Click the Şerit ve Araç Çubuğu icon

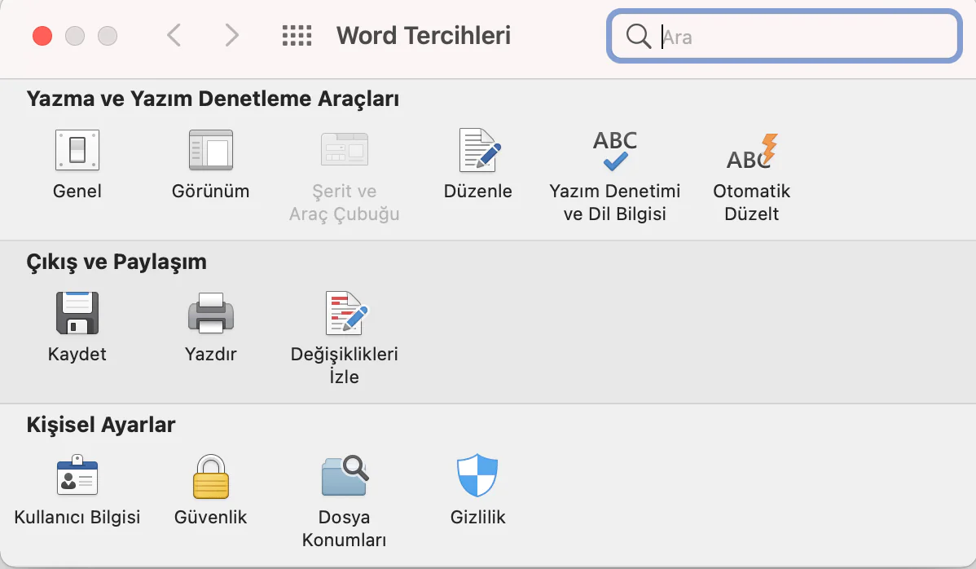(x=345, y=151)
